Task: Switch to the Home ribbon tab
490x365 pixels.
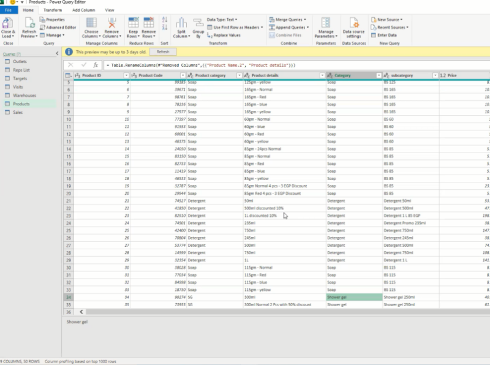Action: (x=28, y=10)
